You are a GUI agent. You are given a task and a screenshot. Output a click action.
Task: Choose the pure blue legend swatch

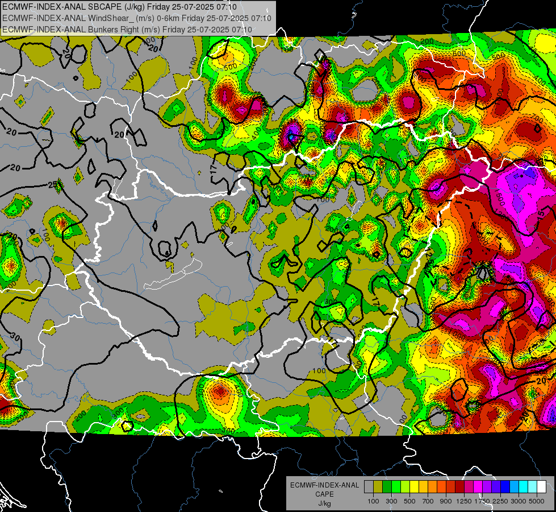(x=505, y=487)
